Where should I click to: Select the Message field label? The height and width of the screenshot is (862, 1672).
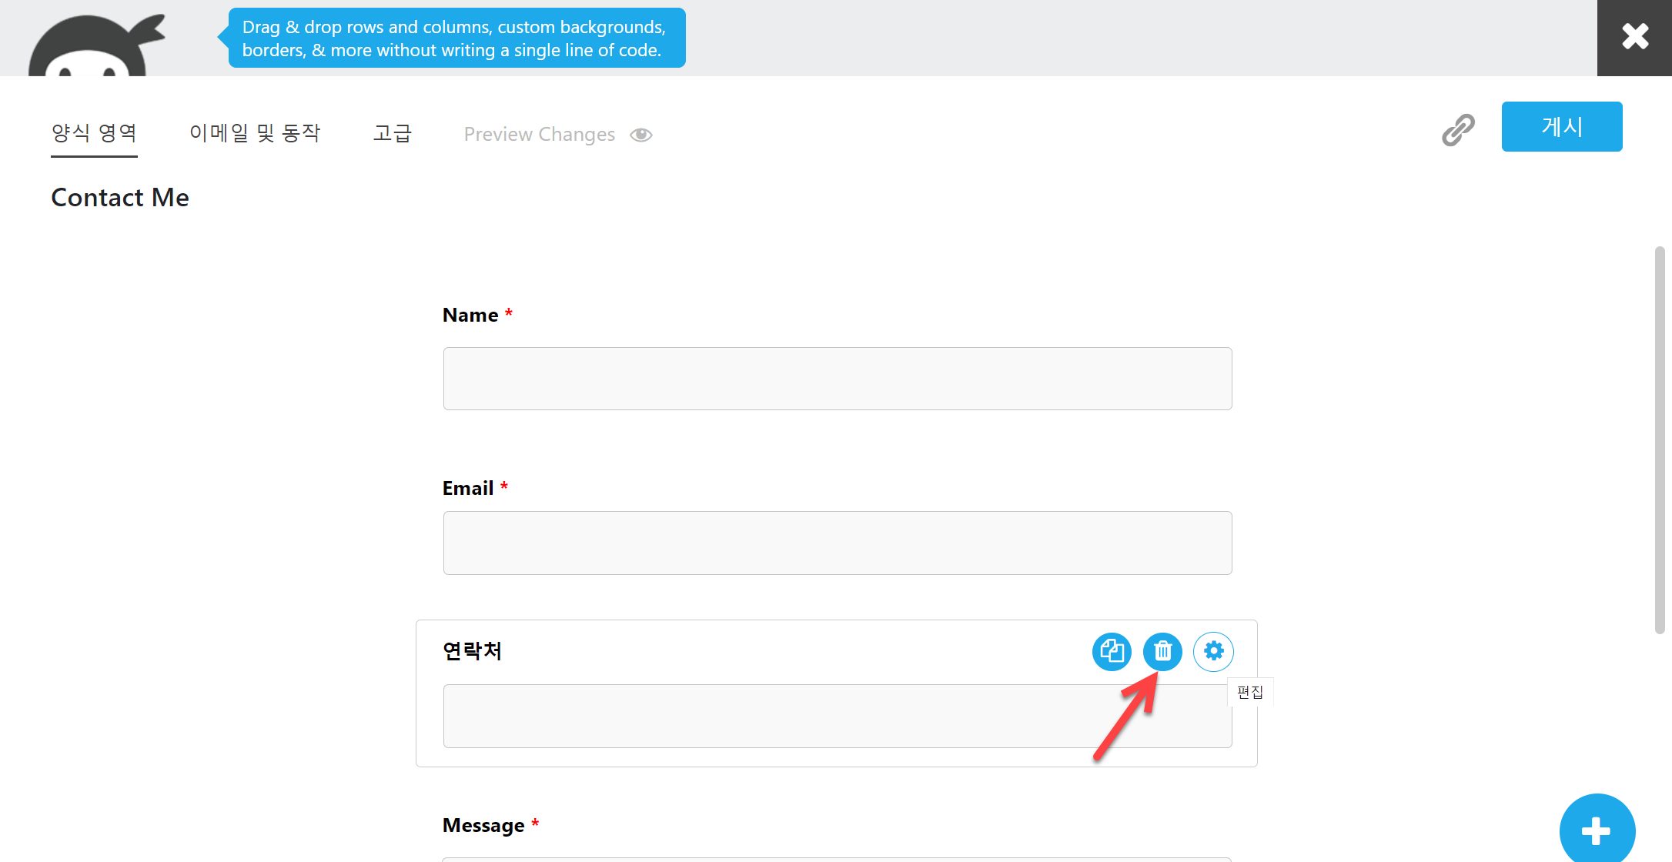[x=483, y=825]
